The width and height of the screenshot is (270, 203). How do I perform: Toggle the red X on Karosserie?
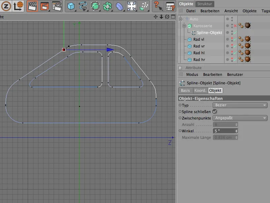(x=235, y=26)
